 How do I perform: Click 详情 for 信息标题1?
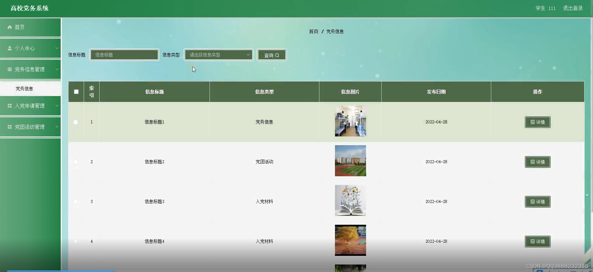(x=538, y=122)
